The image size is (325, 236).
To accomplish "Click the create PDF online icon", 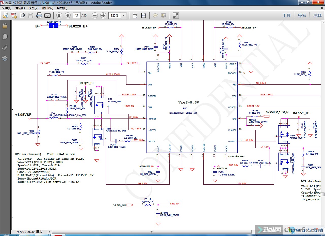I will point(14,16).
